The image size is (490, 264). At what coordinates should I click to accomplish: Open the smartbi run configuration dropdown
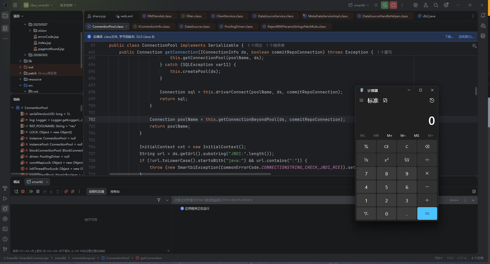(359, 5)
